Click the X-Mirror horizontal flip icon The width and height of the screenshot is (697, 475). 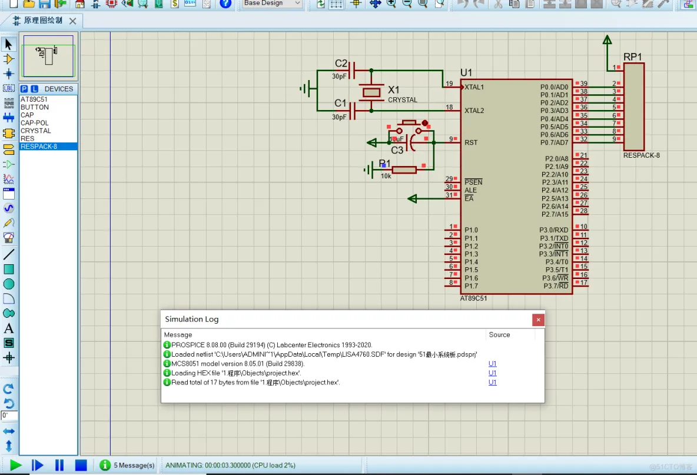click(x=8, y=431)
